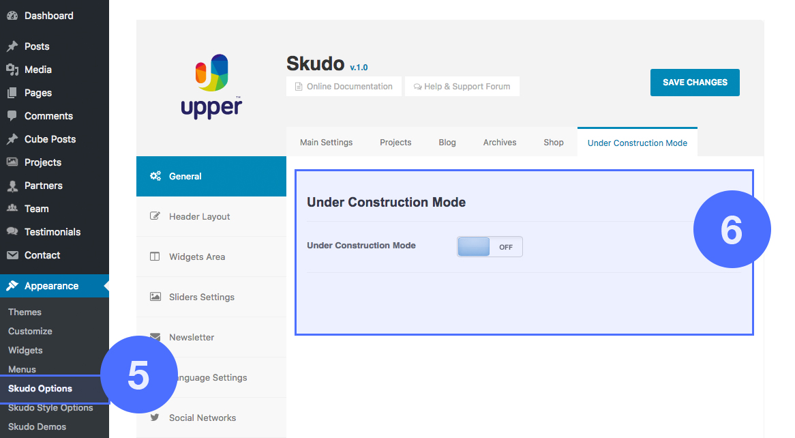The height and width of the screenshot is (438, 795).
Task: Select the Archives tab
Action: [499, 143]
